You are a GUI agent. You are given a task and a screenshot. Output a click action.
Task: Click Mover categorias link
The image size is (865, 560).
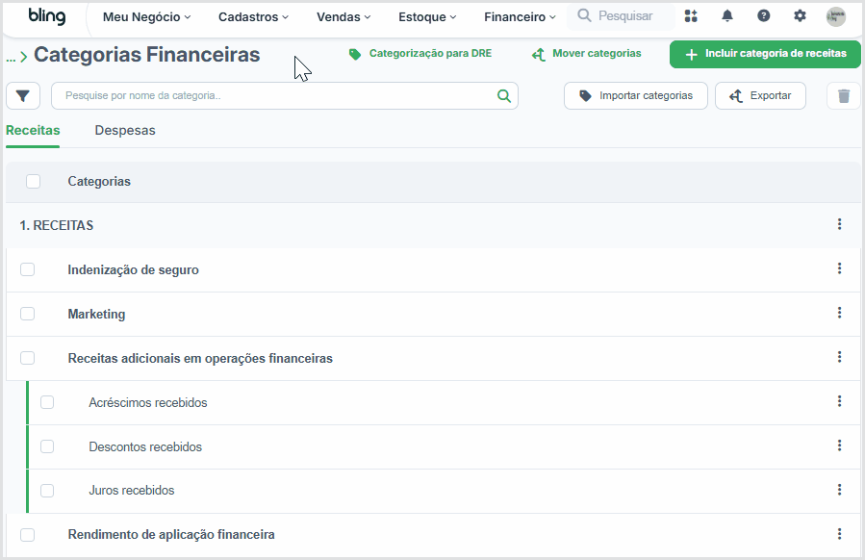point(586,54)
